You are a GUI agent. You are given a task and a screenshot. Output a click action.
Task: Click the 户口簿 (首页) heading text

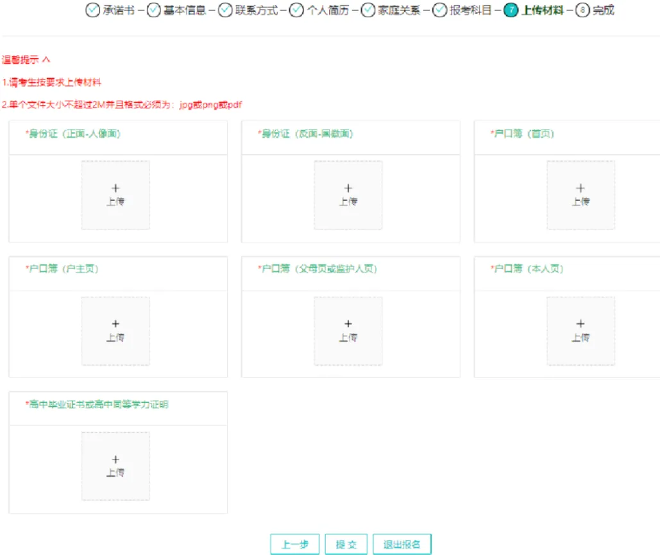tap(522, 134)
